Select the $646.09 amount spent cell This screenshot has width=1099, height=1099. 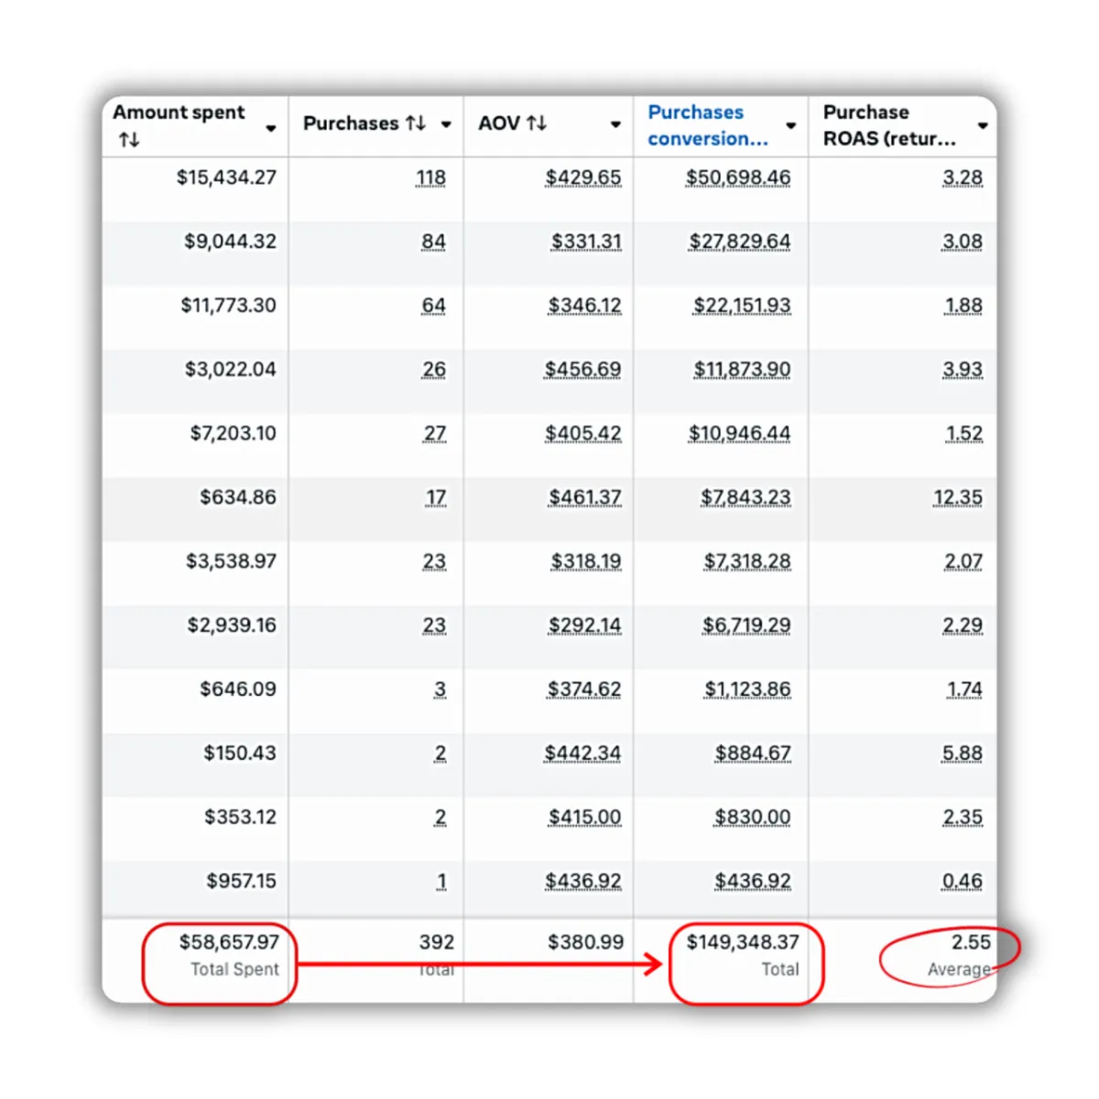238,690
